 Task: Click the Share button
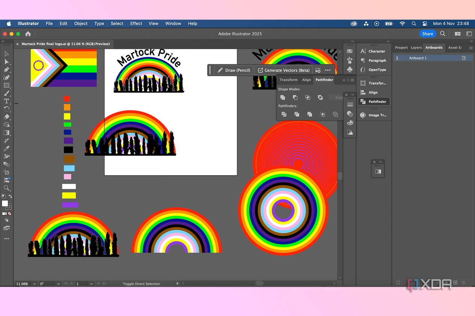point(427,34)
